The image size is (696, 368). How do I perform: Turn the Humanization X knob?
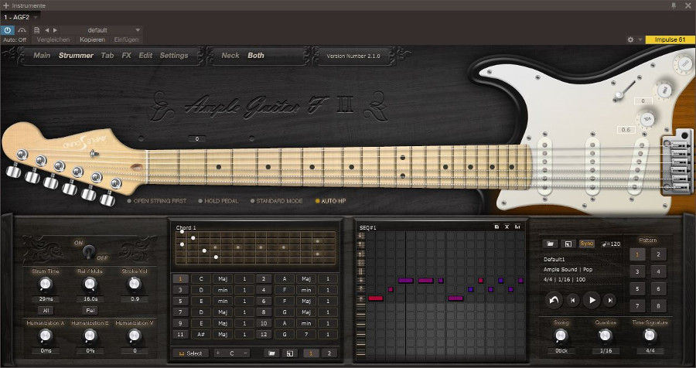click(x=46, y=336)
